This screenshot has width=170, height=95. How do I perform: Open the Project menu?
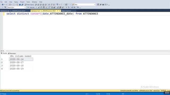[x=22, y=2]
